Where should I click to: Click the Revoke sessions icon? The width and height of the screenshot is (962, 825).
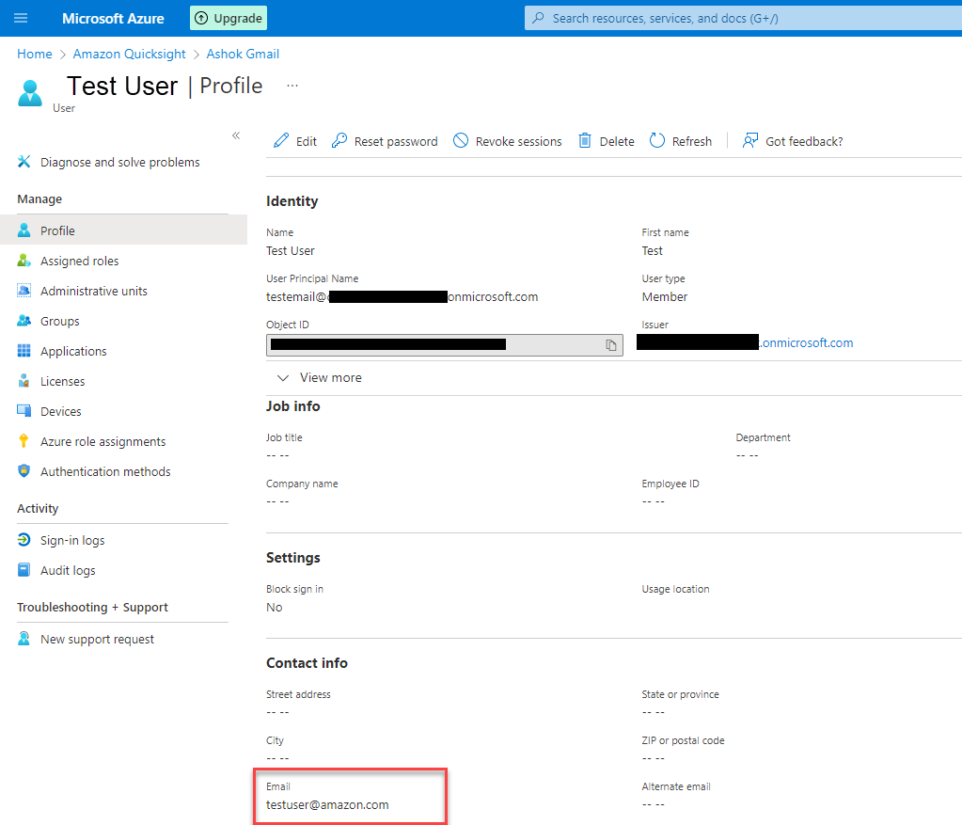point(461,140)
